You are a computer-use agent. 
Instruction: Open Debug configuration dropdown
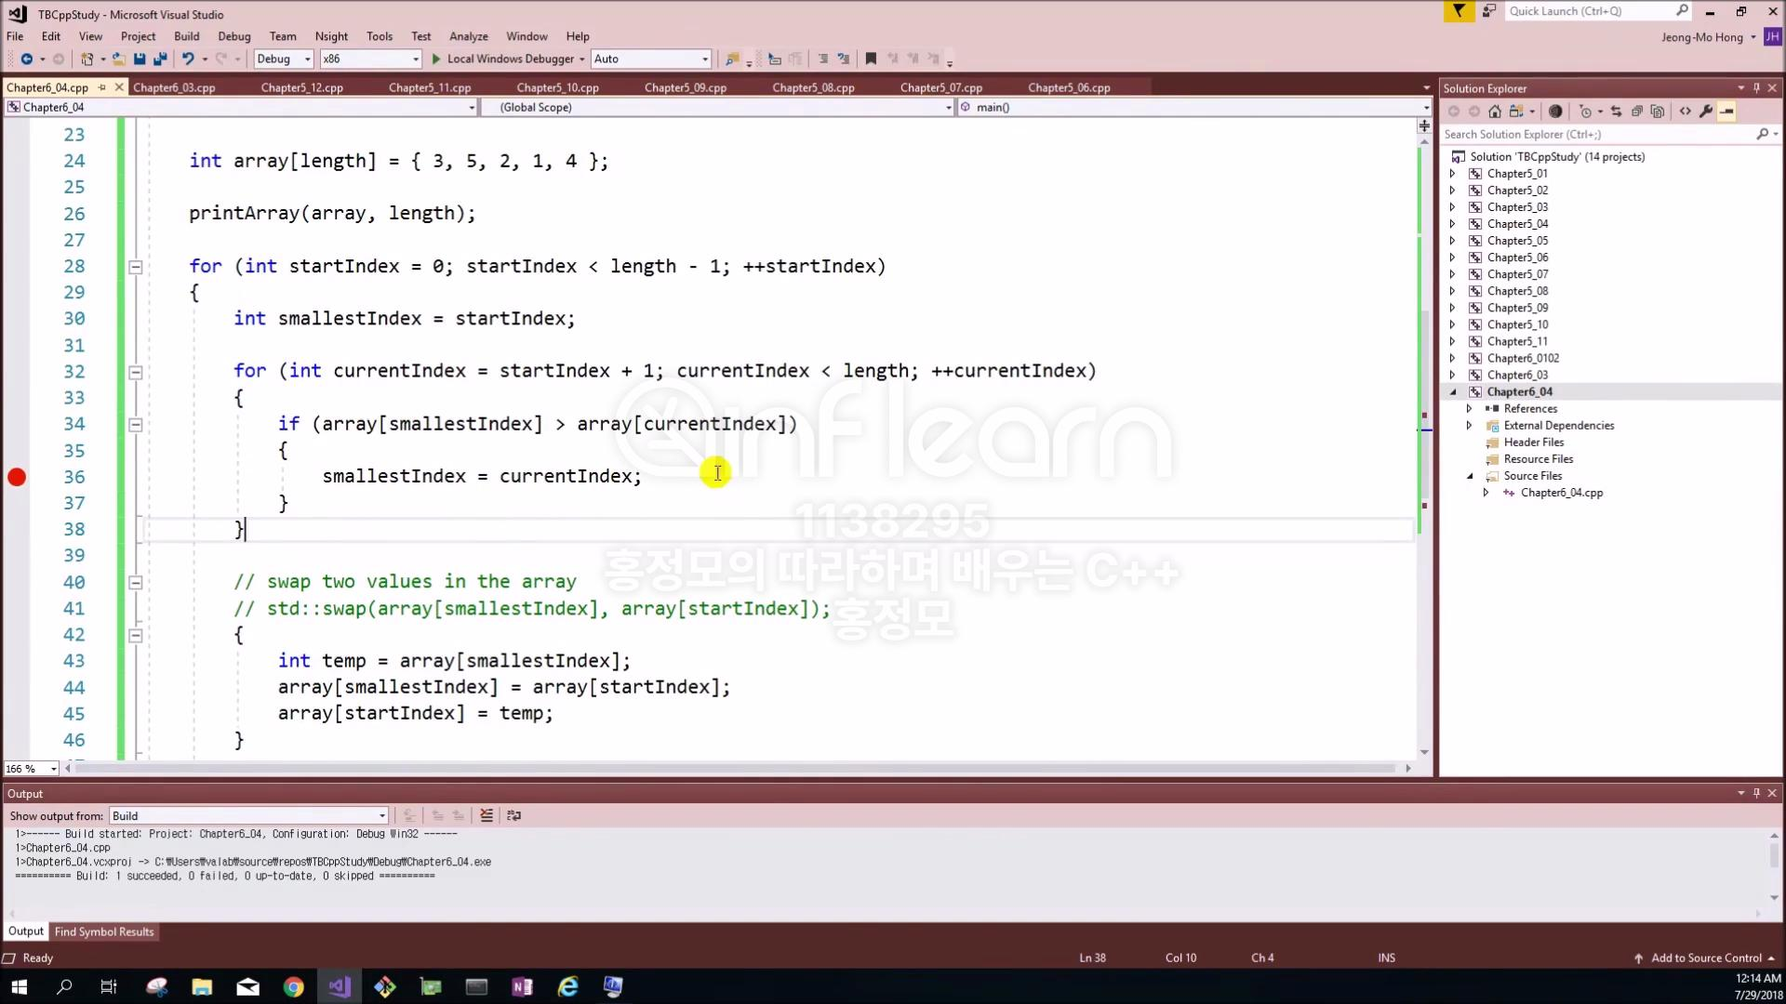[307, 59]
